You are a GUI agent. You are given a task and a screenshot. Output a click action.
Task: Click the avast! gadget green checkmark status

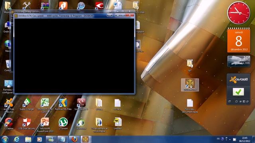[x=238, y=92]
